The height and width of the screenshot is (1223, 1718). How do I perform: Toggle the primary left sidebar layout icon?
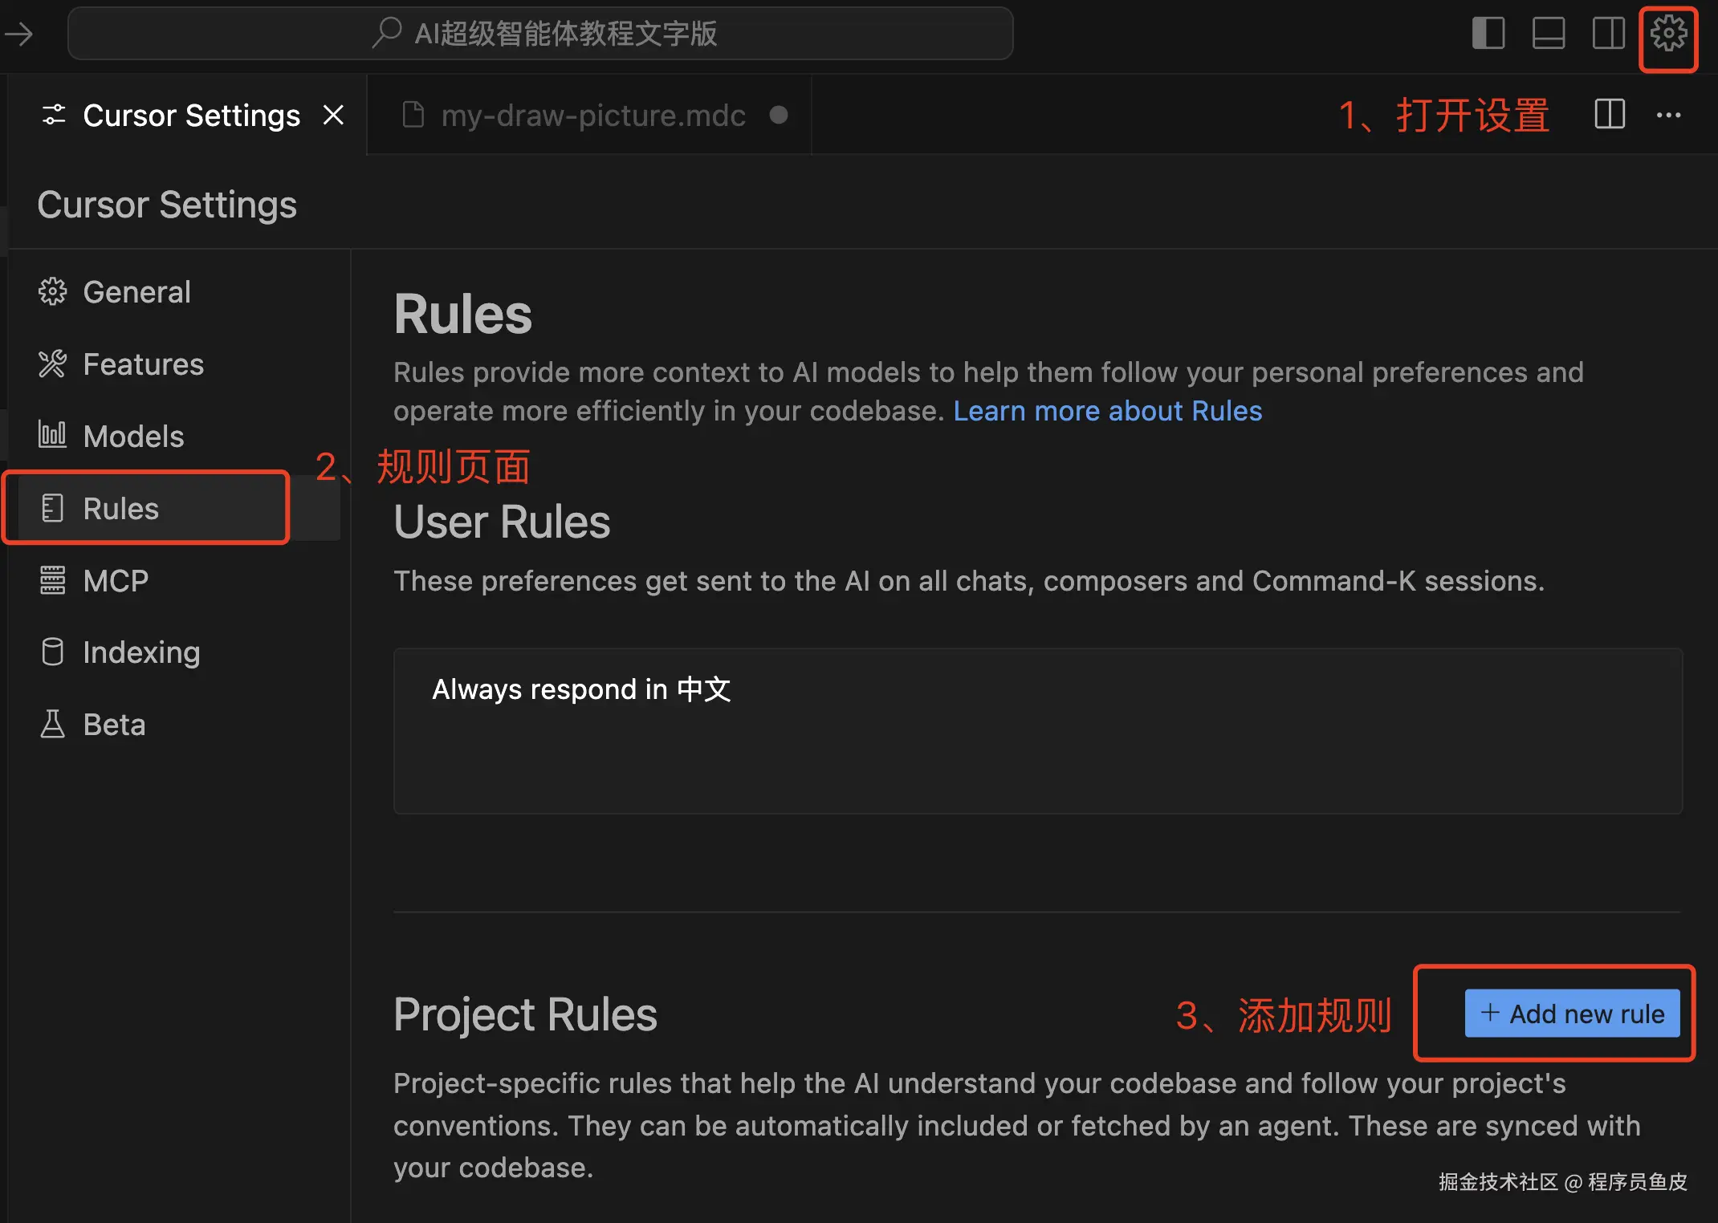(1488, 35)
